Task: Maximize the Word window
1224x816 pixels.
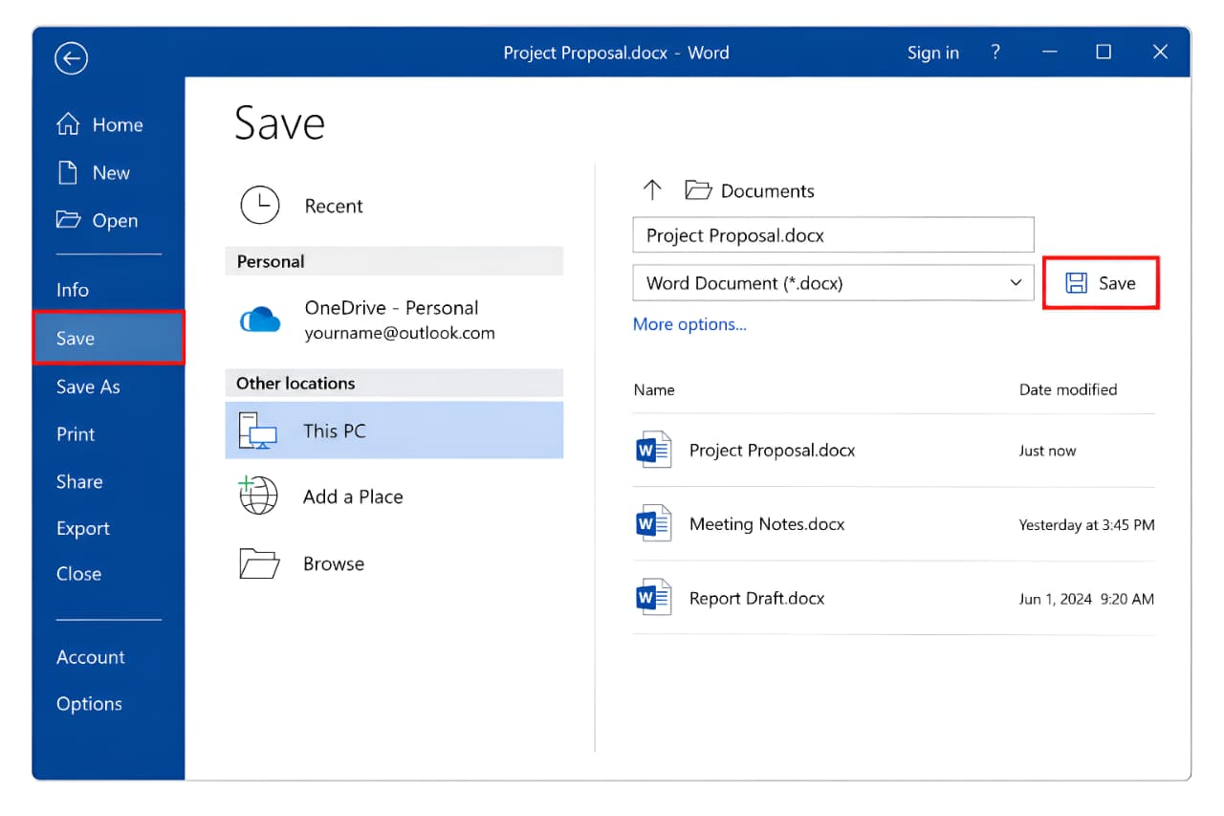Action: tap(1104, 52)
